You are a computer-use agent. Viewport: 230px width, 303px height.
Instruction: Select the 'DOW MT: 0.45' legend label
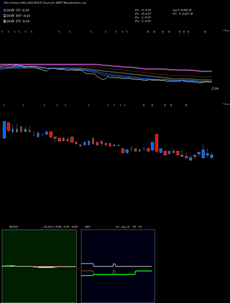pos(18,16)
